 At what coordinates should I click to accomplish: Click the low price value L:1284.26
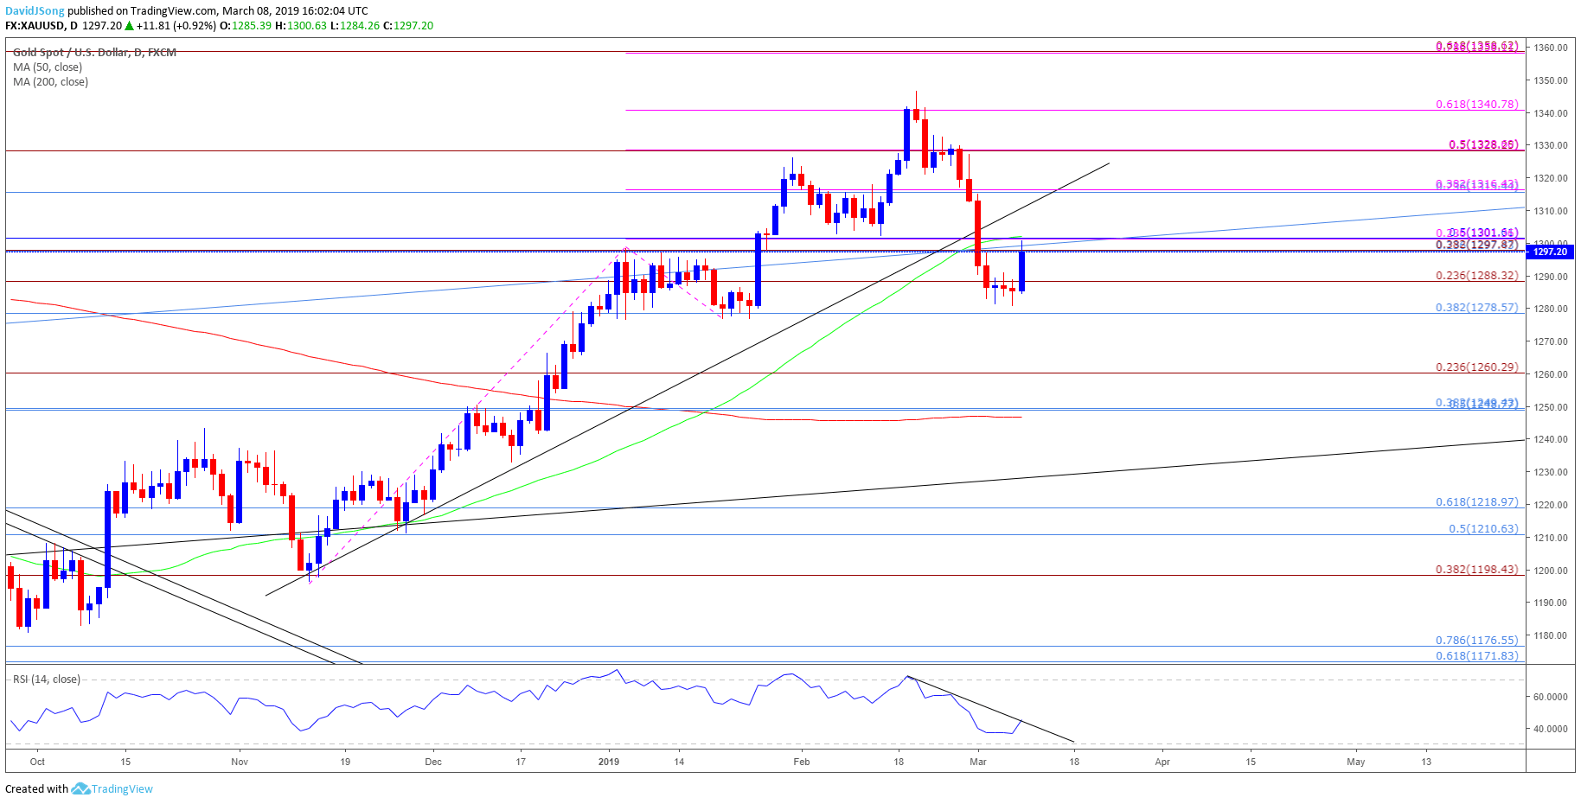355,26
